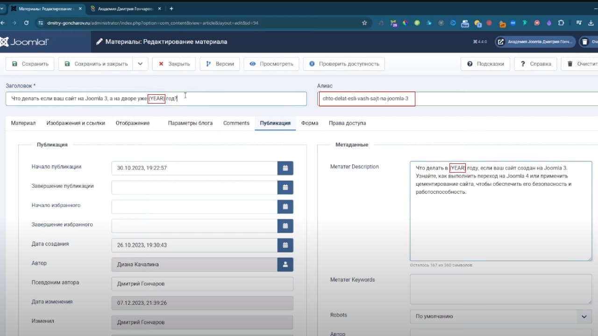Image resolution: width=598 pixels, height=336 pixels.
Task: Click into the Алиас input field
Action: point(457,98)
